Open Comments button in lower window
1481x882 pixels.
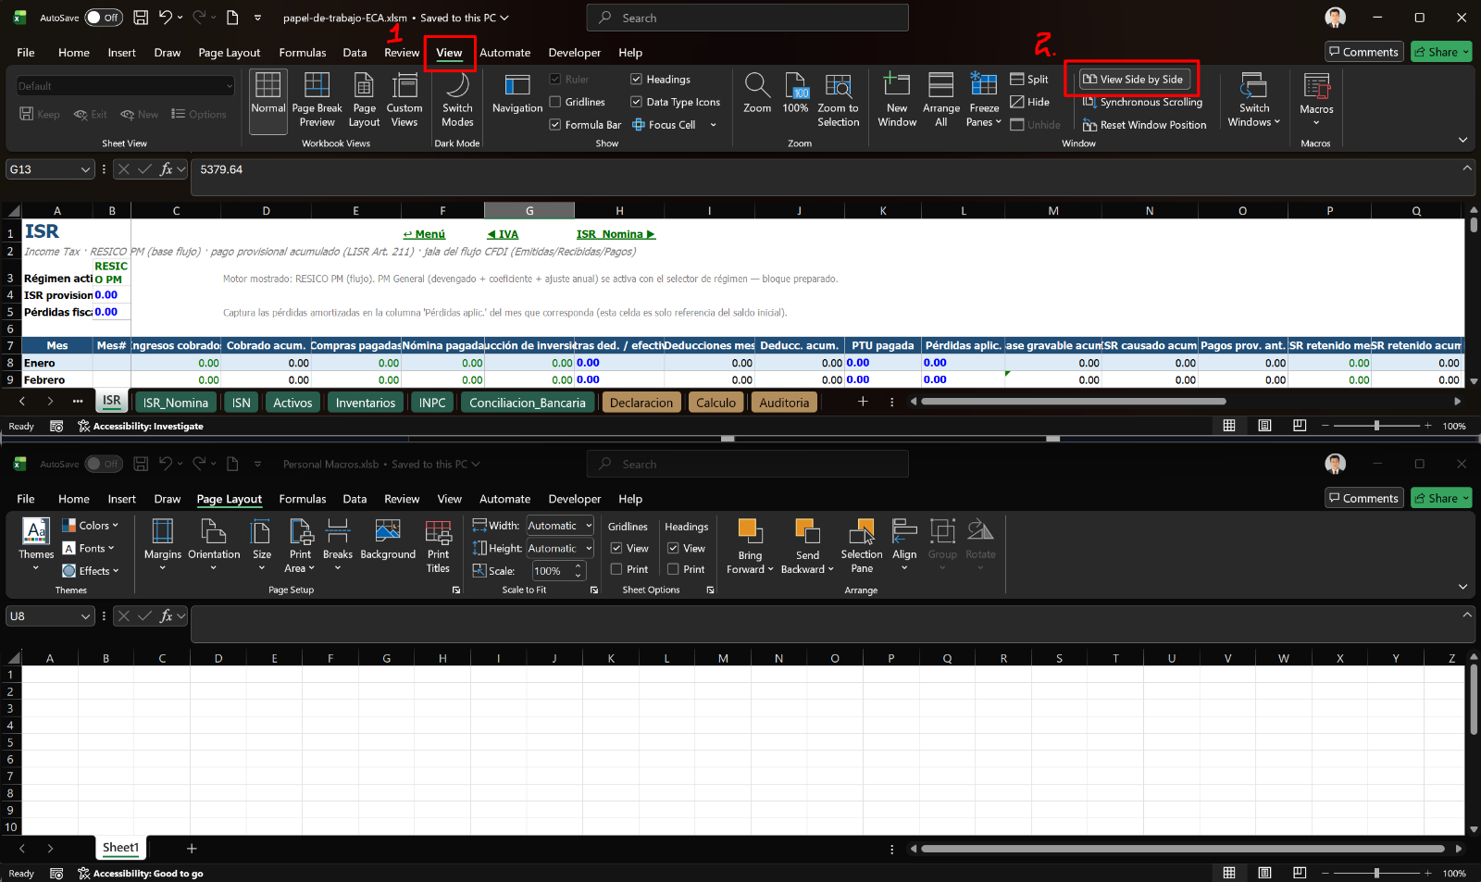point(1363,498)
